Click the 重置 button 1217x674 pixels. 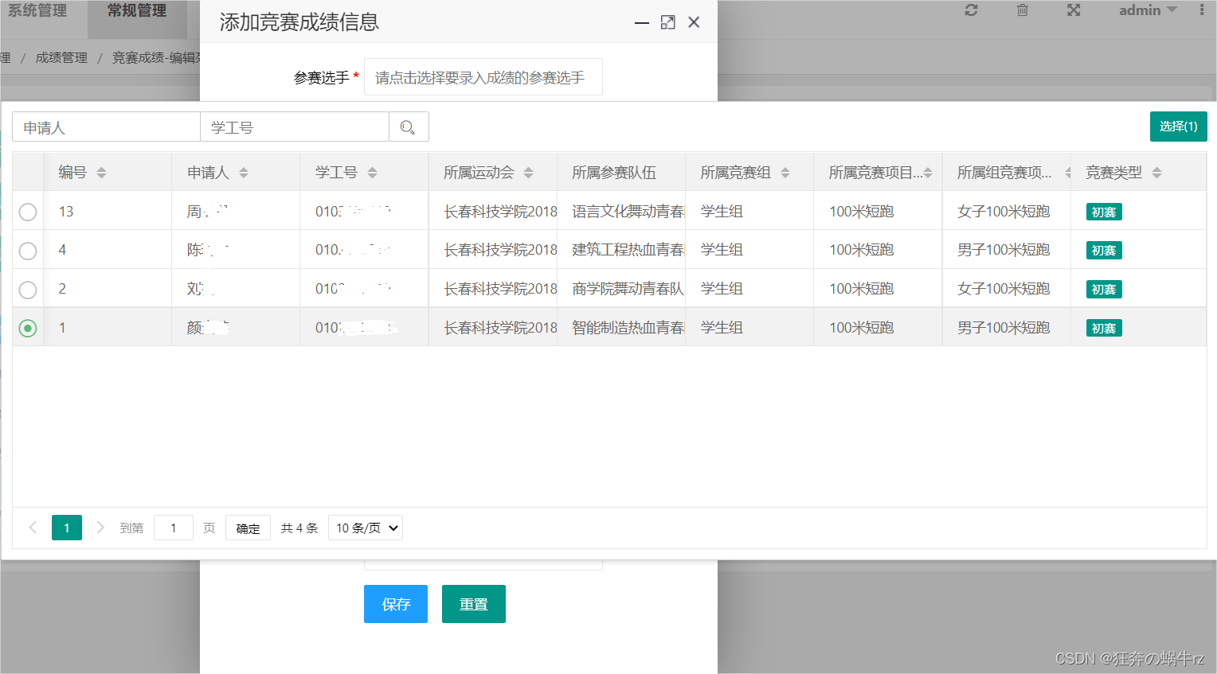click(474, 604)
